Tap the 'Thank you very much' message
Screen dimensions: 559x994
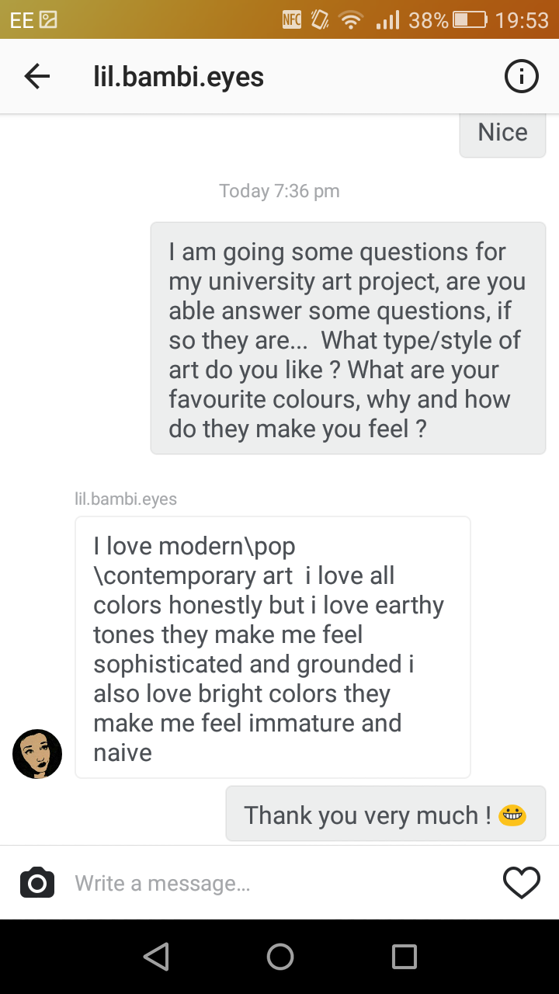tap(385, 814)
